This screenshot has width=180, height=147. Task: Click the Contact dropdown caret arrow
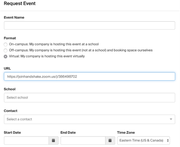click(171, 119)
